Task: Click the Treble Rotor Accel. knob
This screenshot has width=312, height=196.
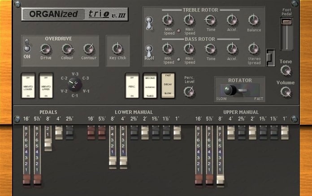Action: pos(232,20)
